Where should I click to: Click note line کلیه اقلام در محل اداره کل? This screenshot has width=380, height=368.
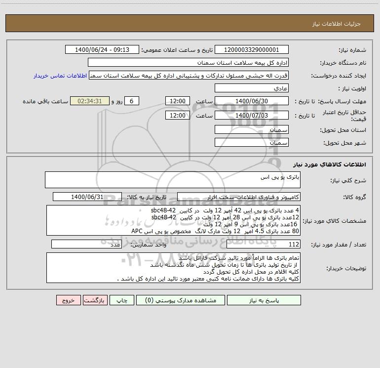click(x=251, y=272)
